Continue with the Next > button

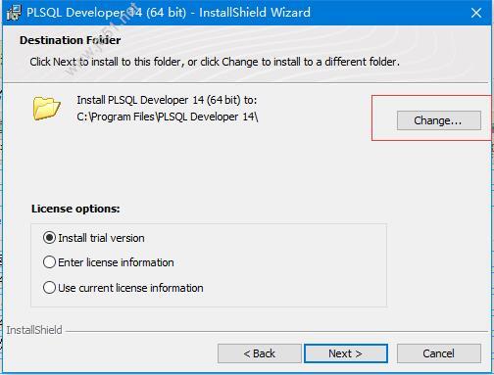point(346,353)
